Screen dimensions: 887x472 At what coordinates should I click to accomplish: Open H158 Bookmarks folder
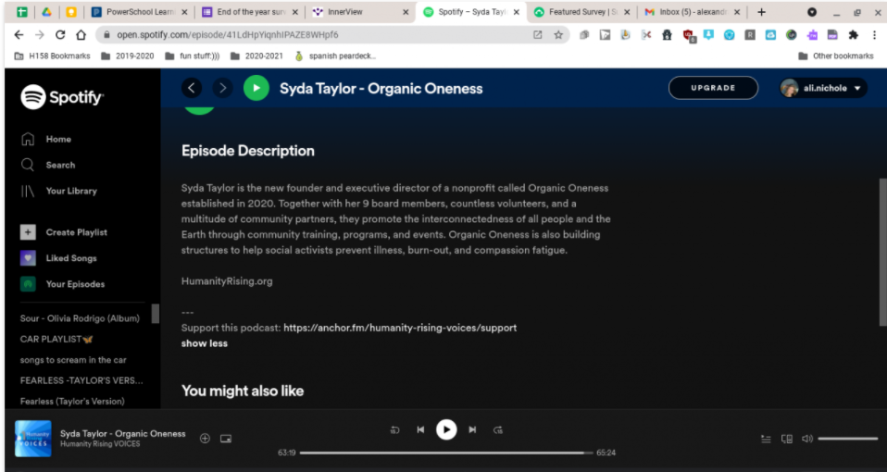tap(52, 56)
